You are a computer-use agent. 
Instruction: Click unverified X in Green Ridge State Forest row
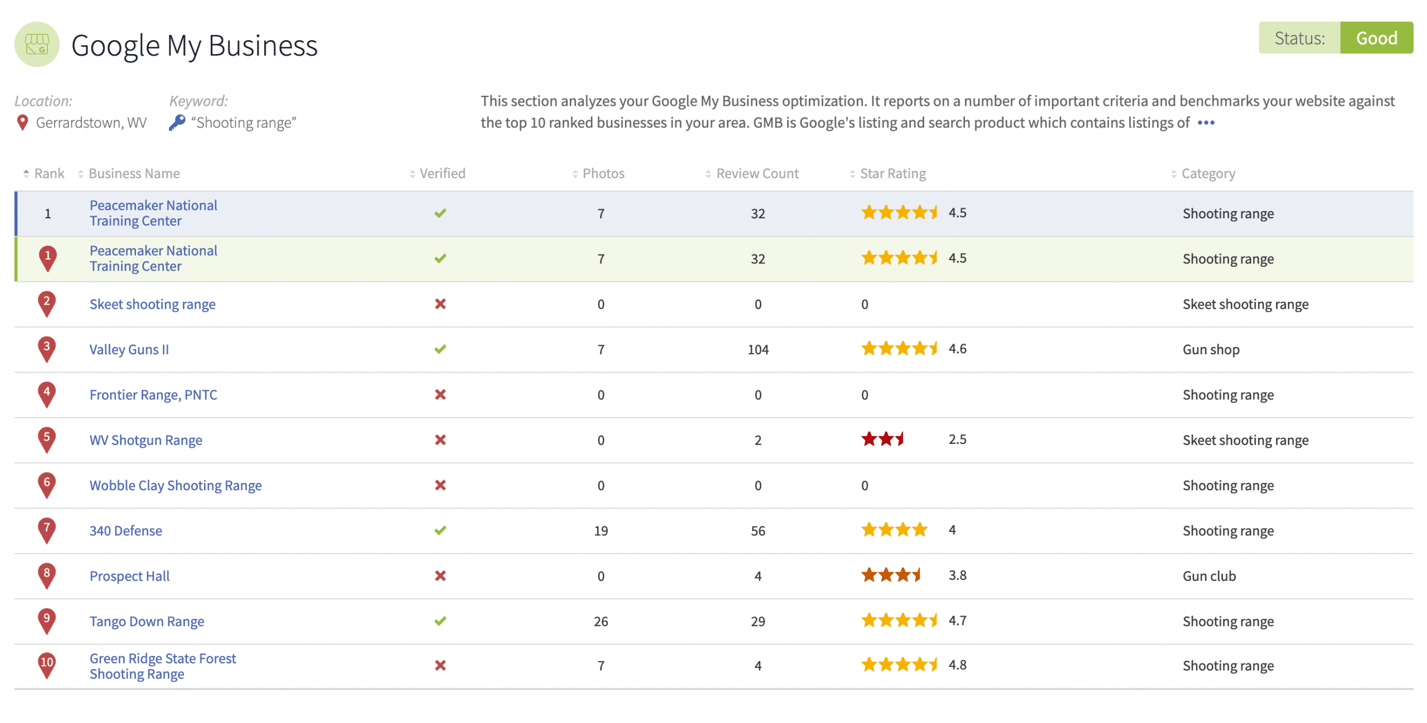pyautogui.click(x=440, y=666)
